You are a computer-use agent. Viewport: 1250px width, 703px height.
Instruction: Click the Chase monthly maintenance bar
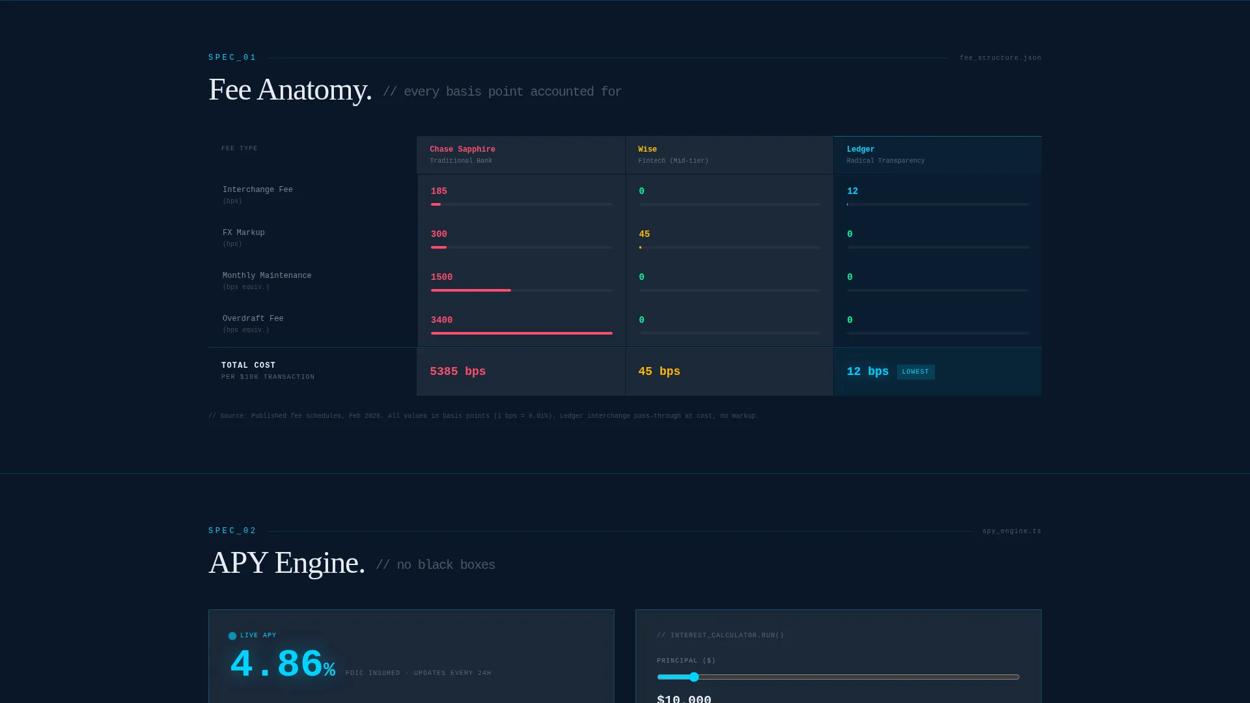471,290
